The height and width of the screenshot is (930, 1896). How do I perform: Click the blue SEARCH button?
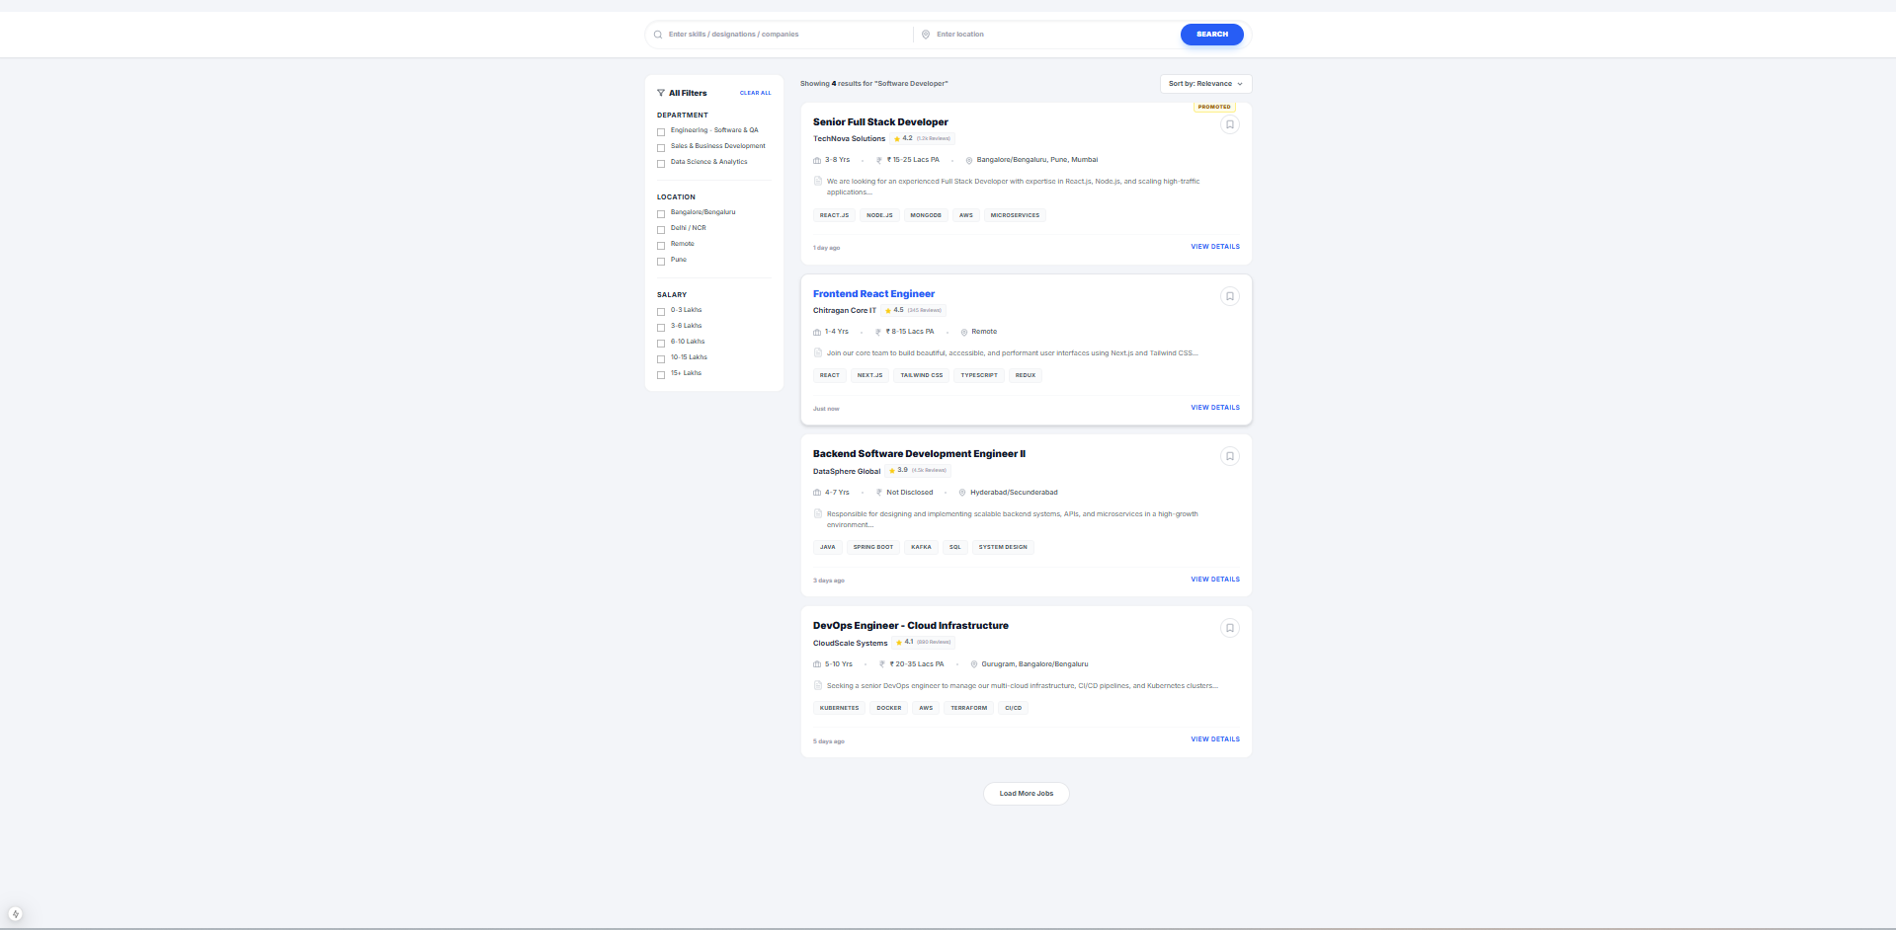pyautogui.click(x=1211, y=35)
